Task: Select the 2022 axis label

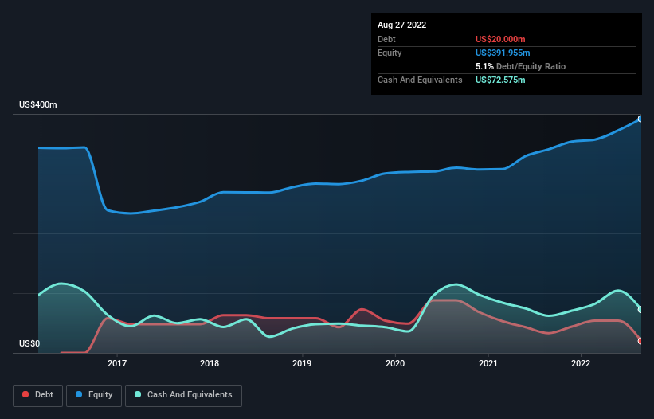Action: pyautogui.click(x=581, y=363)
